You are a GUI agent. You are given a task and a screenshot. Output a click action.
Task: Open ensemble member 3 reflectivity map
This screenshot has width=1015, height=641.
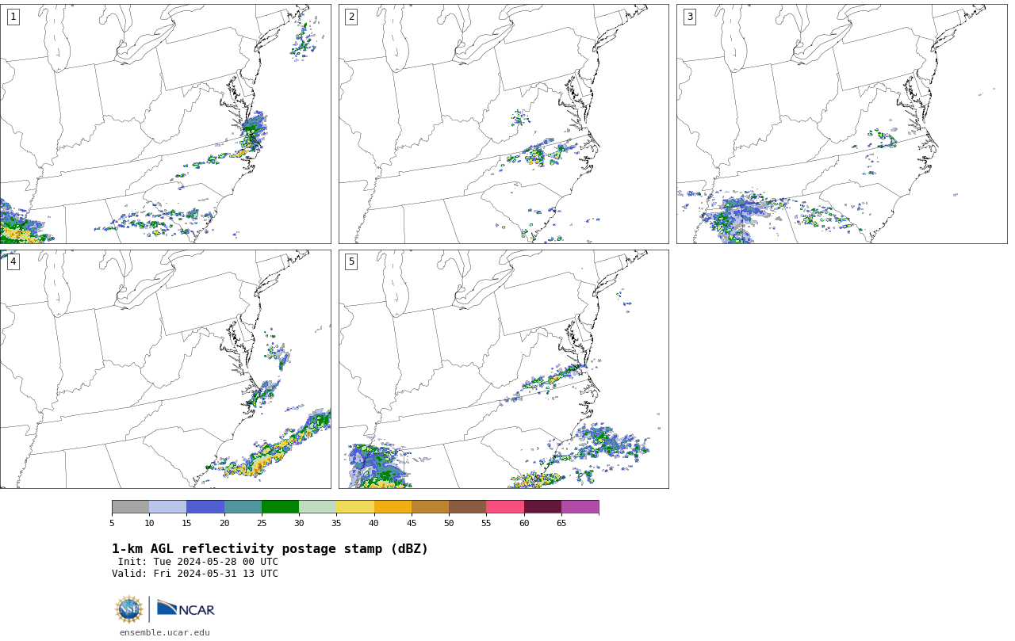[x=841, y=124]
